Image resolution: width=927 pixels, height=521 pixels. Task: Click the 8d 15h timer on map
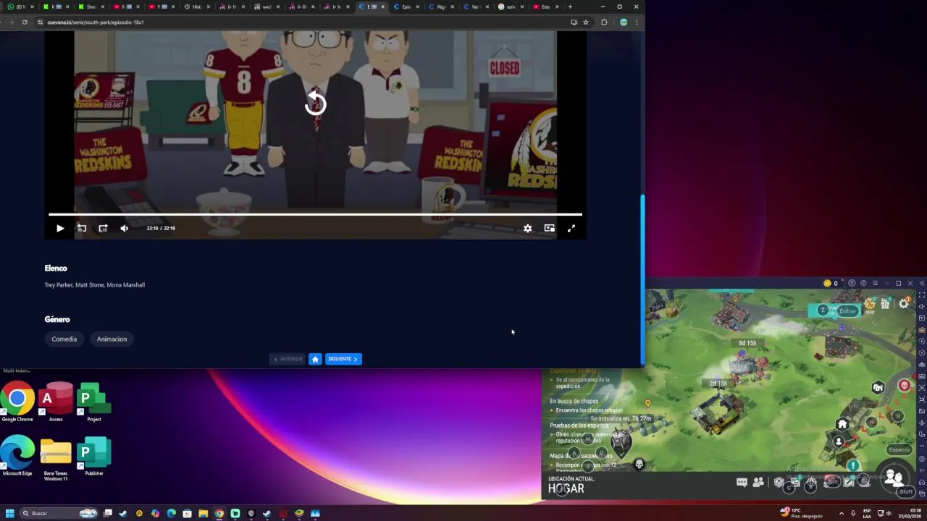pos(747,343)
